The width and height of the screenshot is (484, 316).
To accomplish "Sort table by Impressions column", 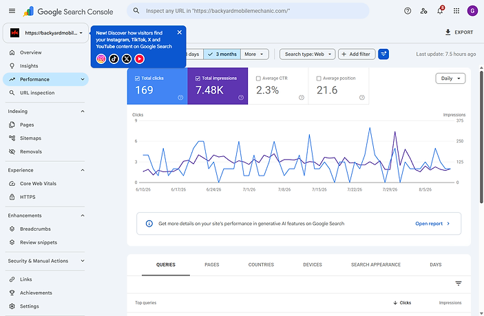I will [x=450, y=303].
